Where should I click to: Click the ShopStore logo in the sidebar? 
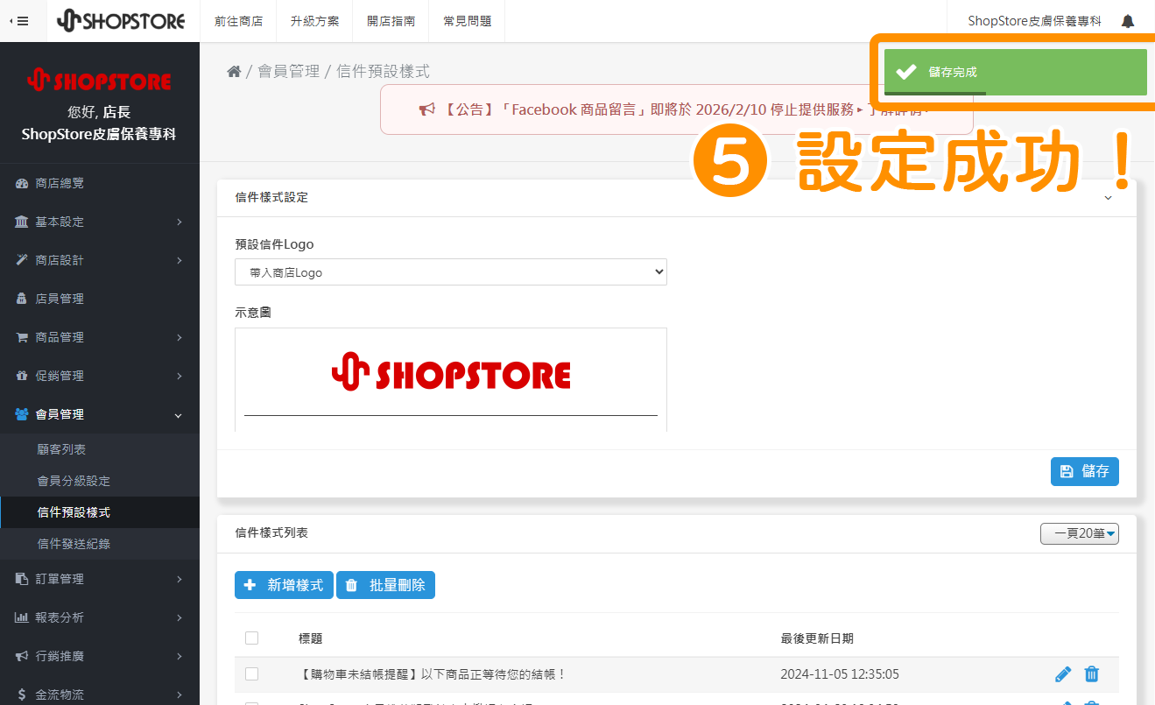coord(99,80)
